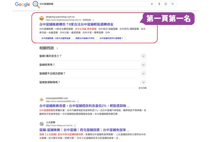Open the sitelink chip 台中當舖推薦・8家合法優質當舖
Screen dimensions: 212x142
click(56, 38)
